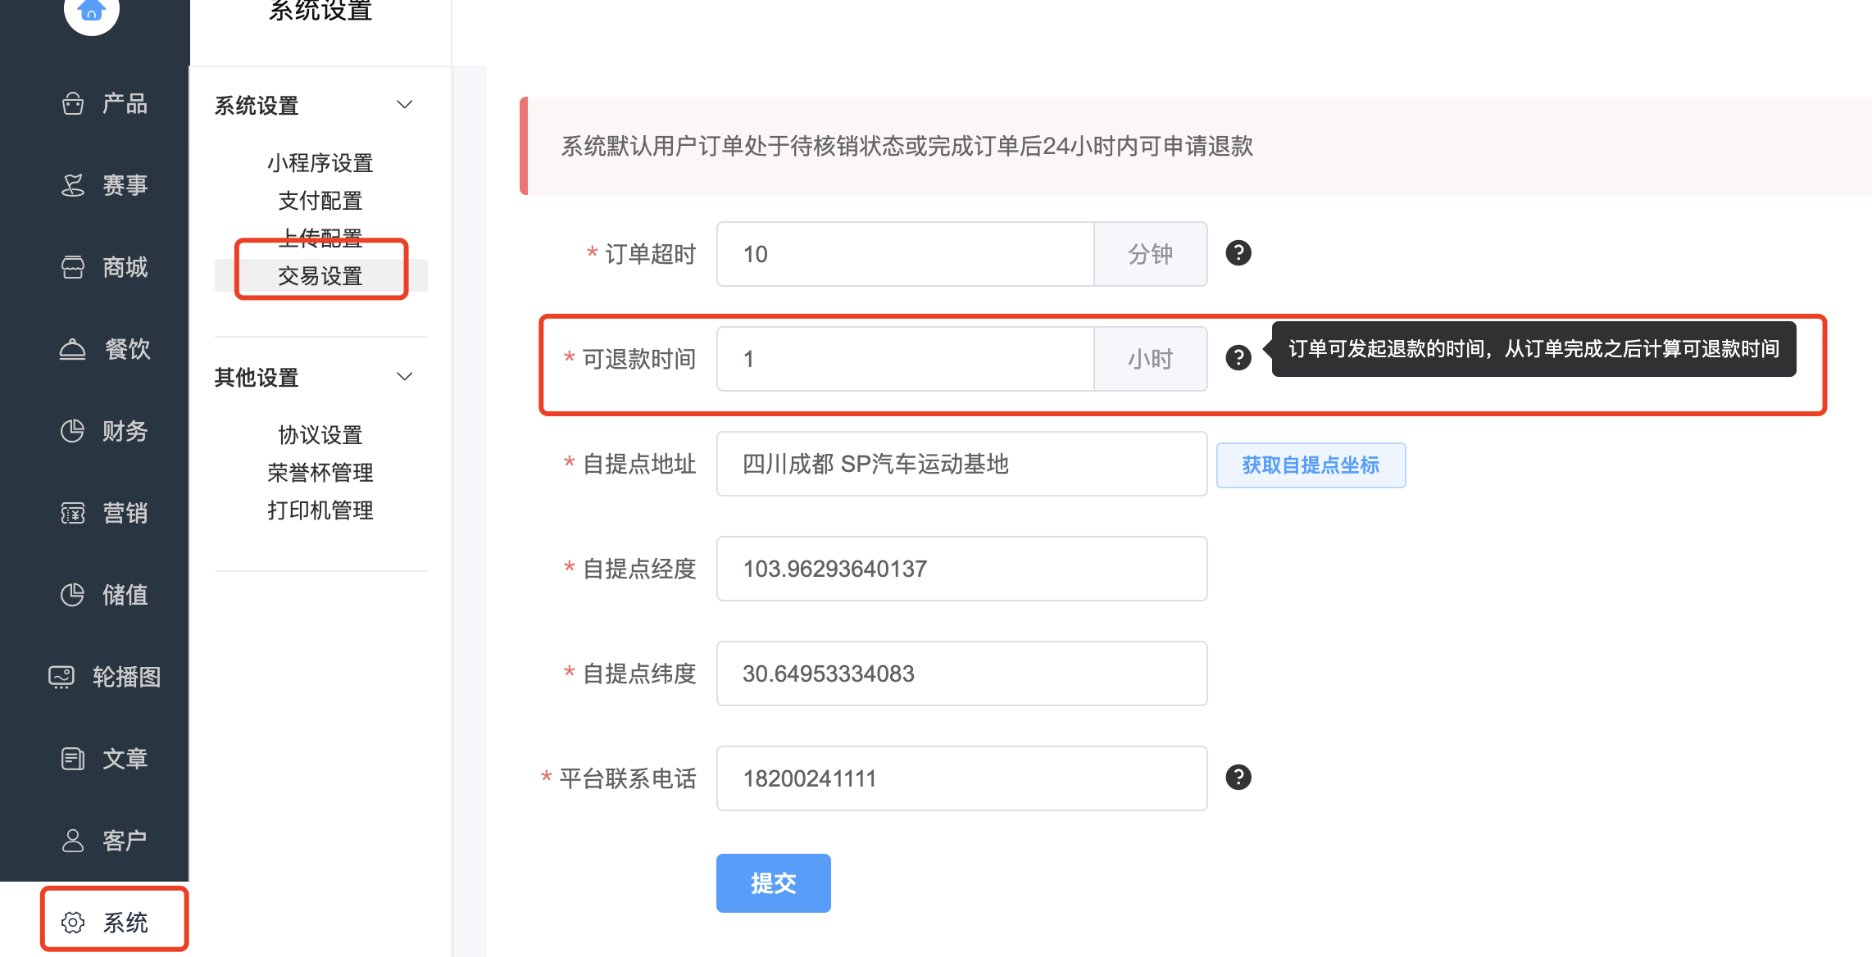
Task: Collapse the 其他设置 section chevron
Action: click(404, 377)
